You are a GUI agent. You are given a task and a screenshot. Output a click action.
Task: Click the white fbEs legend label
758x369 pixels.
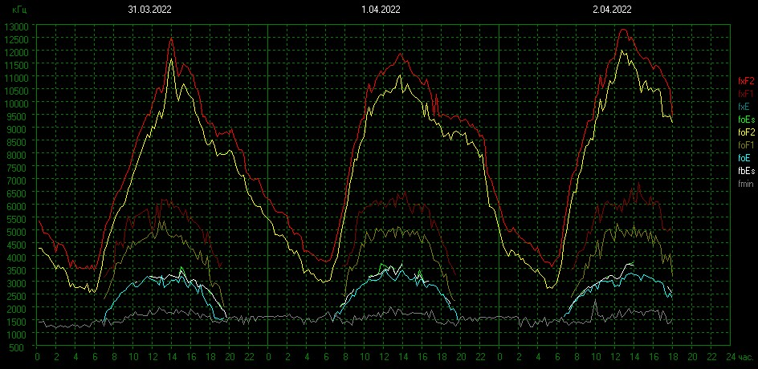pos(745,171)
